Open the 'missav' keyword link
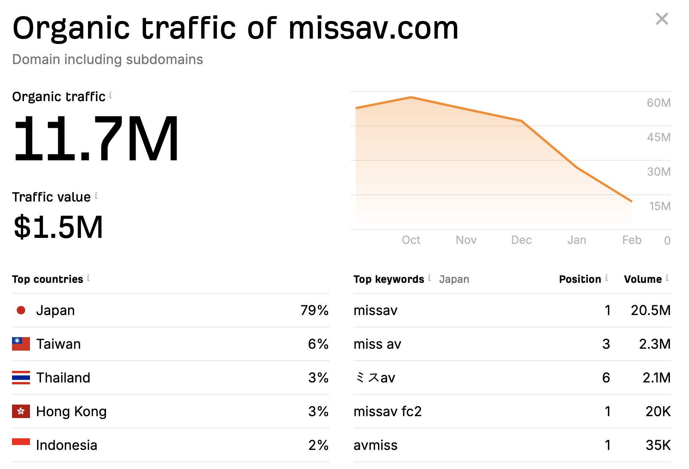 pyautogui.click(x=376, y=311)
